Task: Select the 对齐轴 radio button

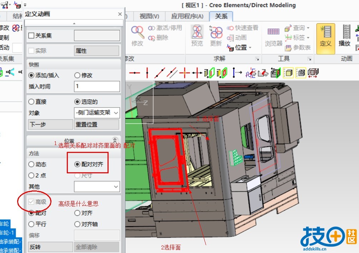Action: 78,224
